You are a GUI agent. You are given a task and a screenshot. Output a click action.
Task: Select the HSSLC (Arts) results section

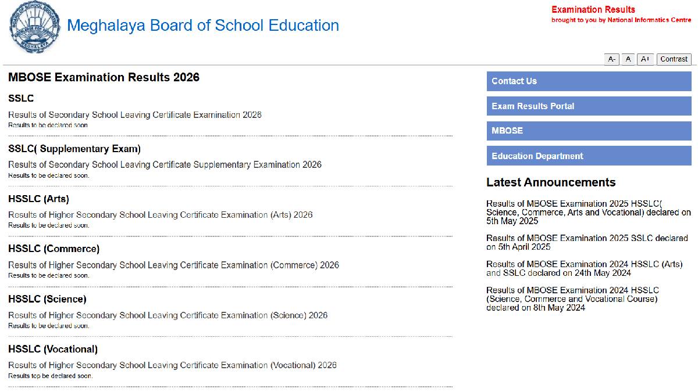pyautogui.click(x=37, y=199)
